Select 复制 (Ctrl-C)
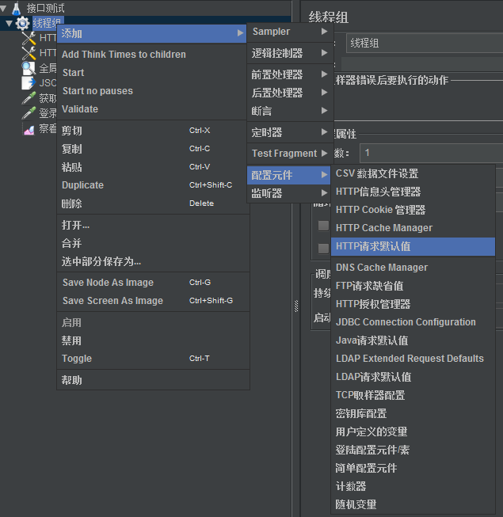 point(153,149)
